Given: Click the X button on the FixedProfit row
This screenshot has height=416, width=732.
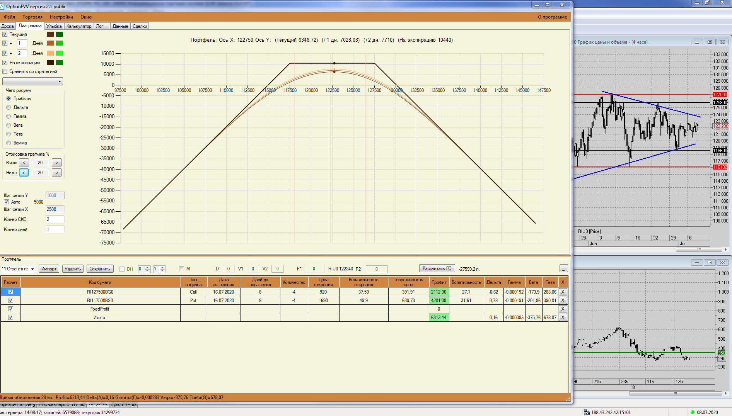Looking at the screenshot, I should click(x=563, y=309).
